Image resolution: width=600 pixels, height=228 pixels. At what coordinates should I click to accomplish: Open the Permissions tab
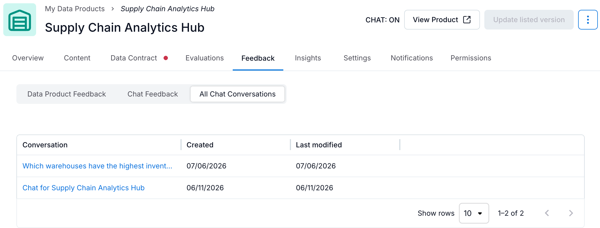pyautogui.click(x=471, y=58)
